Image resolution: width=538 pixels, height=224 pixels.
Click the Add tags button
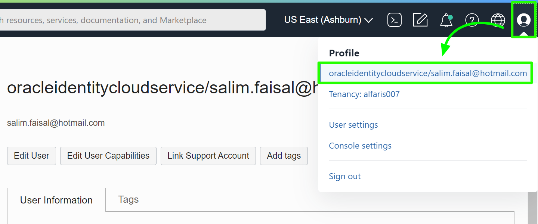tap(284, 156)
